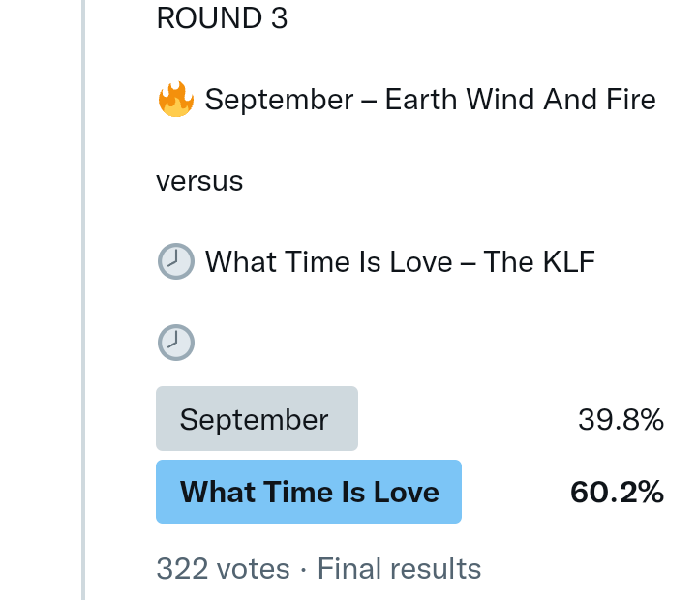Screen dimensions: 697x600
Task: Click Earth Wind And Fire artist name
Action: [521, 100]
